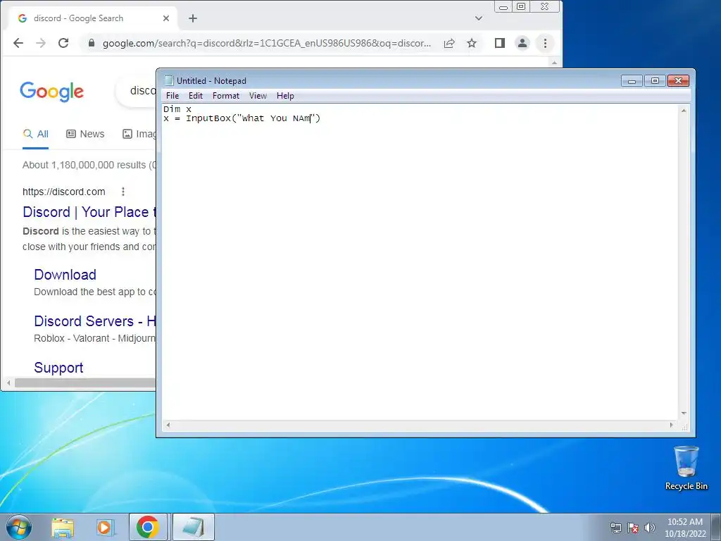Click Notepad vertical scrollbar down arrow
The height and width of the screenshot is (541, 721).
click(x=684, y=413)
